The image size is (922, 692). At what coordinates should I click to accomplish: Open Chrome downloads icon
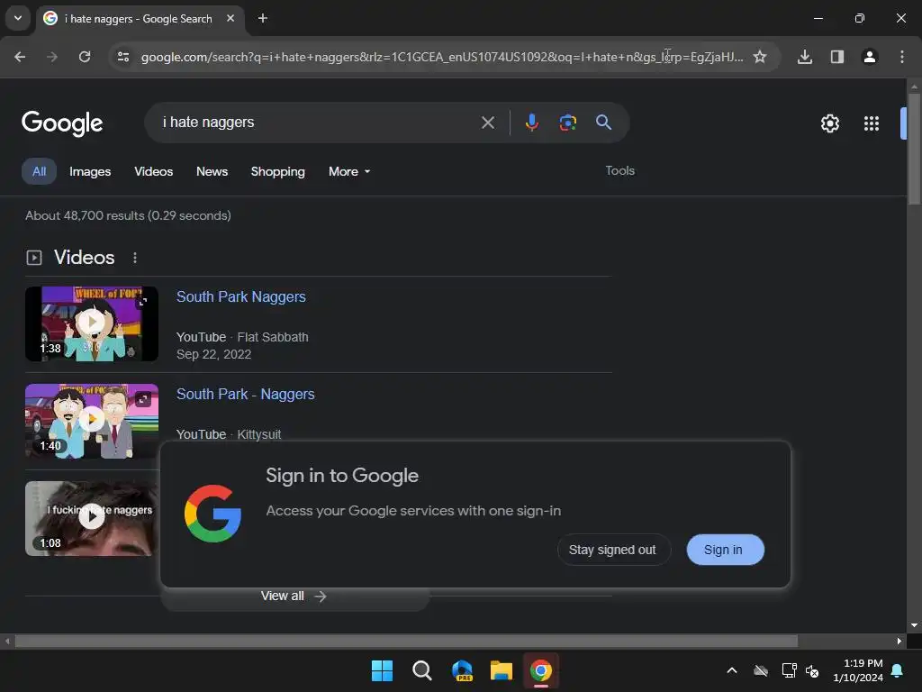[x=805, y=57]
